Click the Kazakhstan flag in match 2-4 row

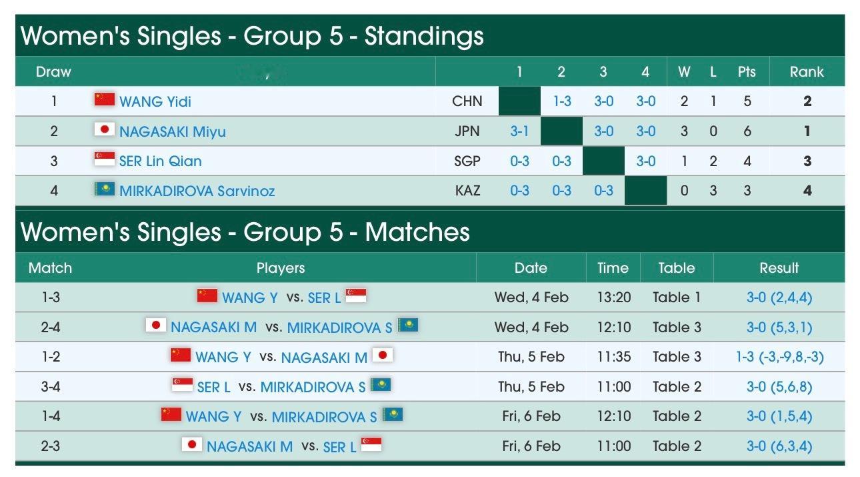click(408, 326)
